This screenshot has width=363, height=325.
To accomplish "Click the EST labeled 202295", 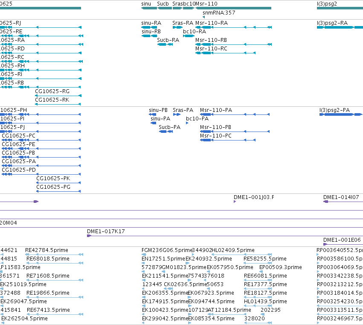I will point(270,310).
